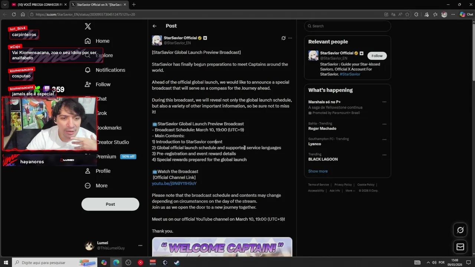Open More options in the sidebar
Image resolution: width=475 pixels, height=267 pixels.
click(x=96, y=185)
